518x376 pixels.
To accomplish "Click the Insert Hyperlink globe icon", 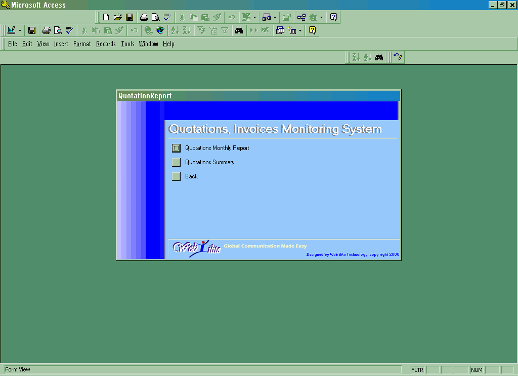I will point(148,30).
